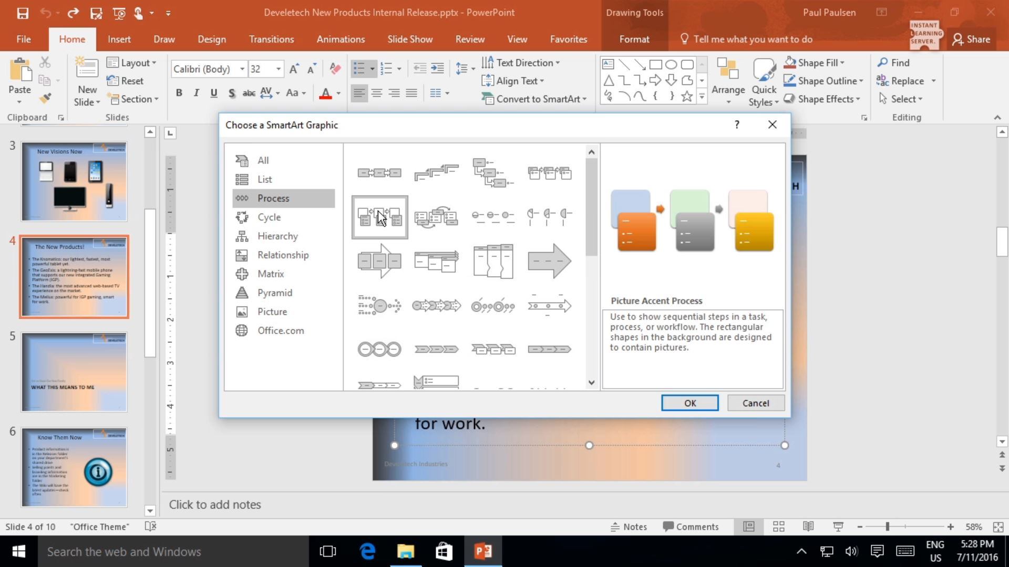Image resolution: width=1009 pixels, height=567 pixels.
Task: Select the Format Painter icon
Action: pos(45,98)
